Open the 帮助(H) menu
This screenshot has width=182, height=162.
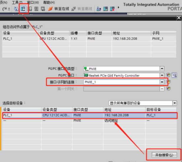coord(49,2)
